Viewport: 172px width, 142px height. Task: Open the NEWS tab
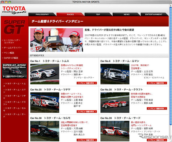(127, 14)
